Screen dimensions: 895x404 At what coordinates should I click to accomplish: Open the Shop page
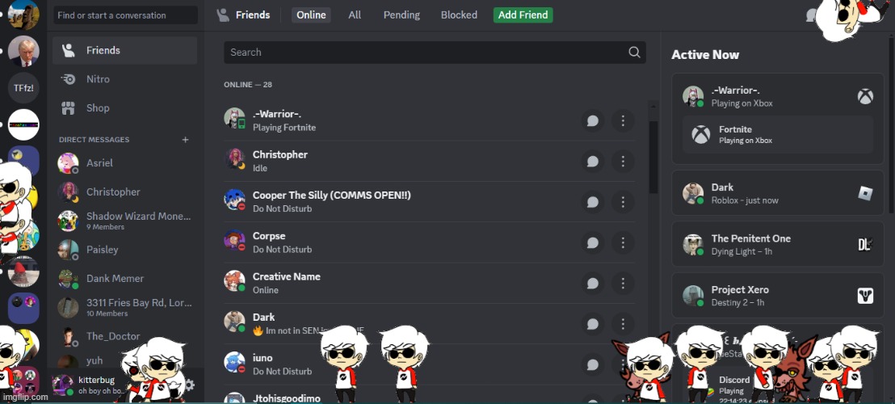(x=124, y=107)
